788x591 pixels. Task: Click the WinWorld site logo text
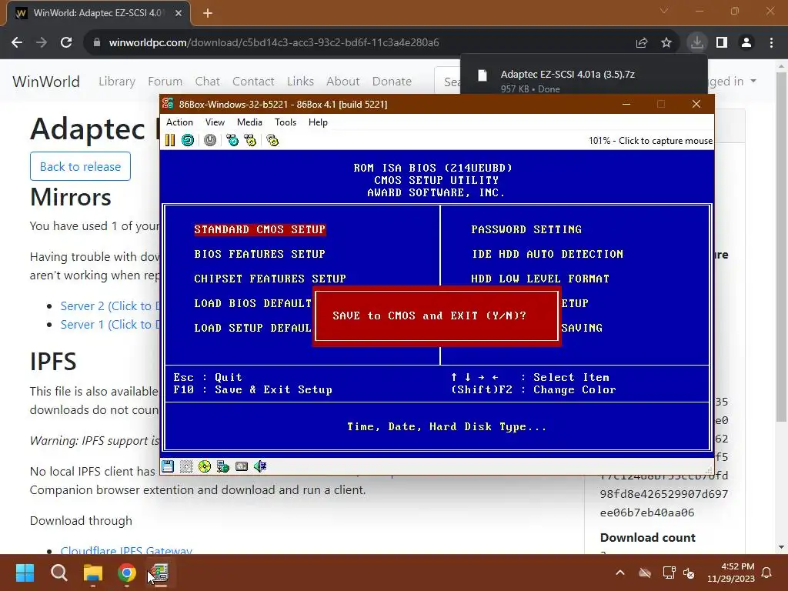point(45,82)
